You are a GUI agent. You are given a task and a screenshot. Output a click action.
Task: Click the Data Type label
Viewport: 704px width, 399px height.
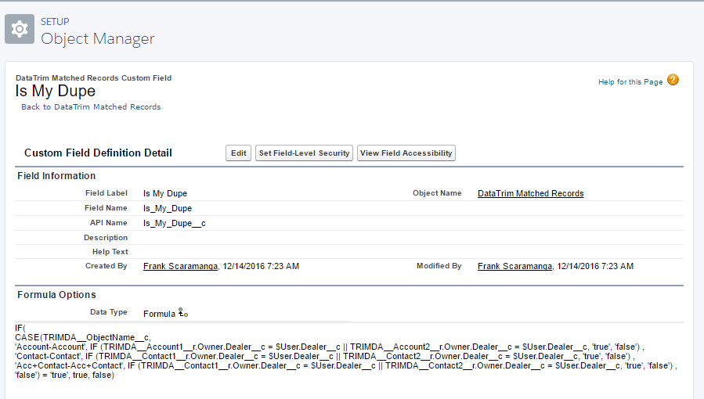108,312
